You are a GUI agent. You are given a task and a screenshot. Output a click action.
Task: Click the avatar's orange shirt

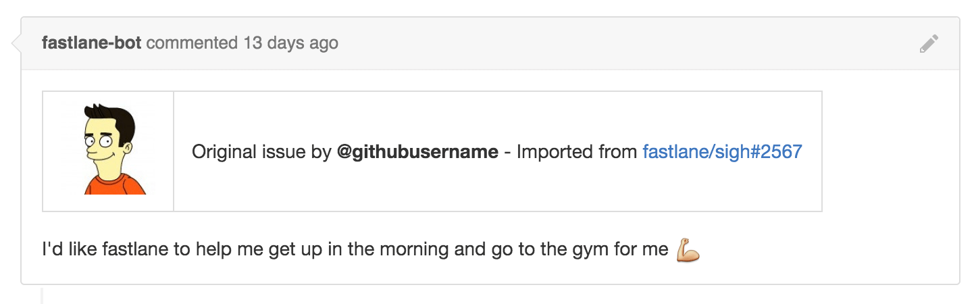[x=115, y=184]
